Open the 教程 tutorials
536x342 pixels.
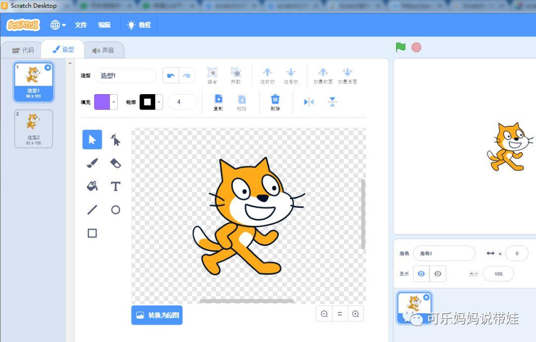pos(139,25)
